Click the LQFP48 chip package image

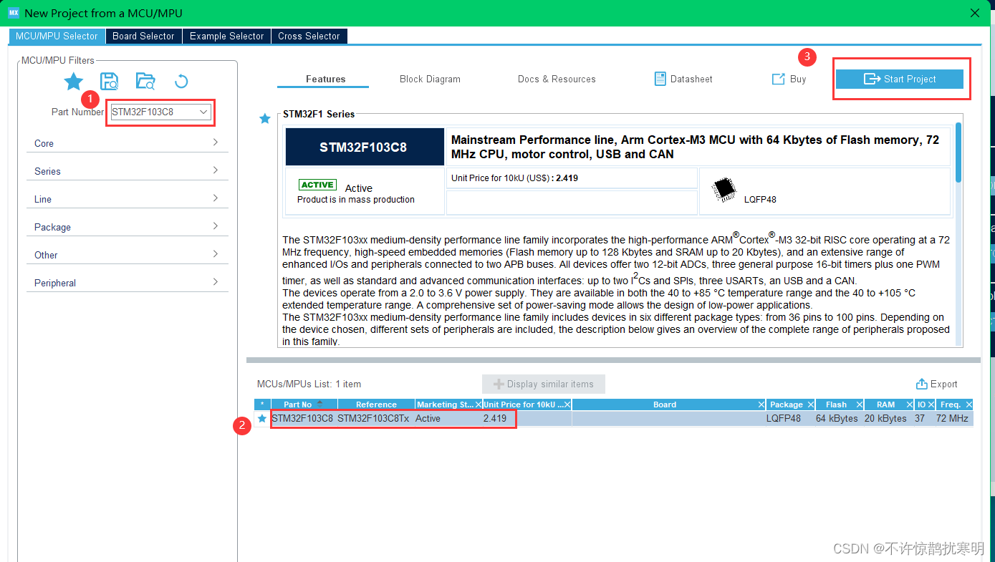(x=724, y=190)
